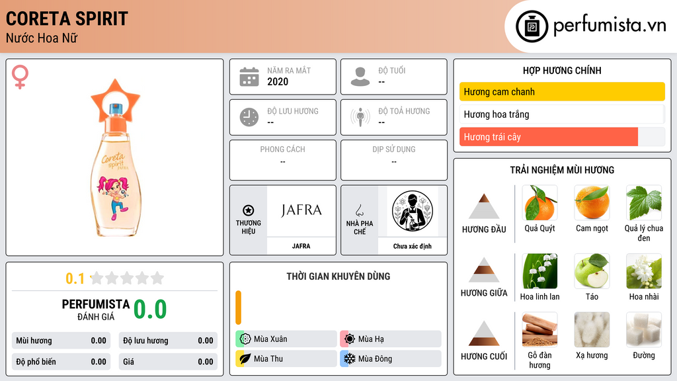Click the THỜI GIAN KHUYÊN DÙNG heading
This screenshot has width=677, height=381.
pos(338,276)
